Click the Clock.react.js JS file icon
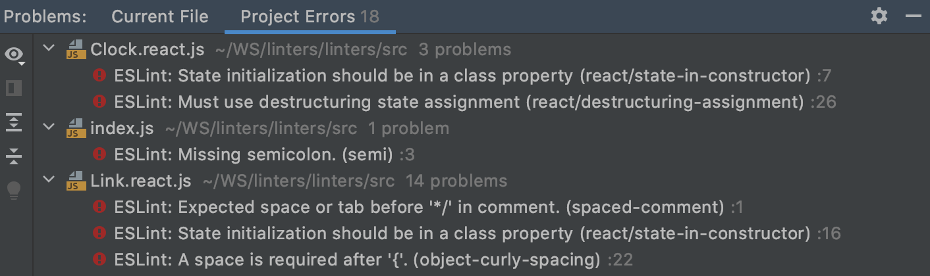 click(76, 50)
